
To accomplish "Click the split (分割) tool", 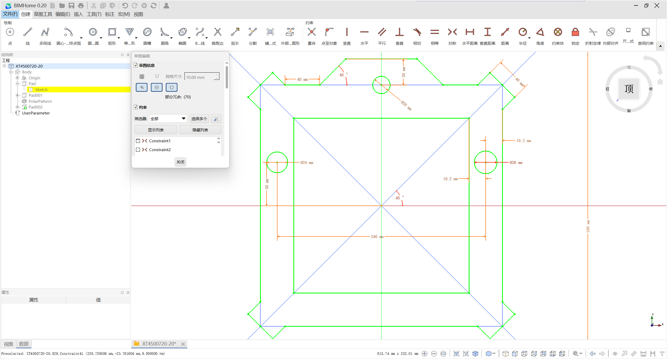I will 253,36.
